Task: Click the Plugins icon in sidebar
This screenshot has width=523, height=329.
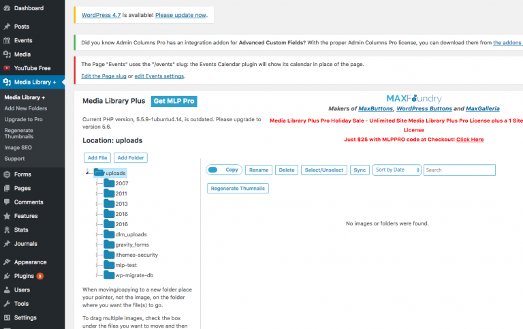Action: pos(7,276)
